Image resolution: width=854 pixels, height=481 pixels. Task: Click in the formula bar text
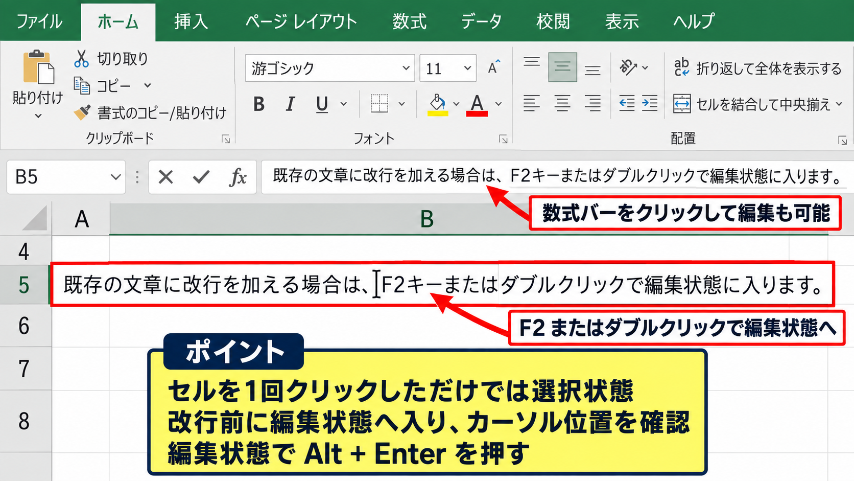pyautogui.click(x=557, y=176)
